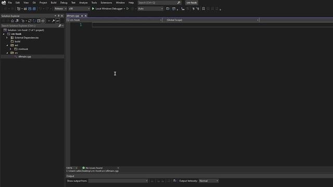Click the top search magnifier icon
This screenshot has height=187, width=333.
pos(179,3)
